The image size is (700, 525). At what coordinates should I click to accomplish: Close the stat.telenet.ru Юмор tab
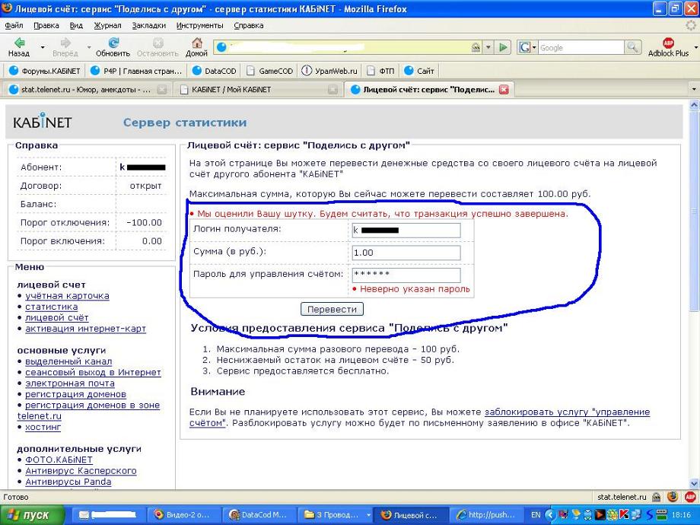[161, 90]
